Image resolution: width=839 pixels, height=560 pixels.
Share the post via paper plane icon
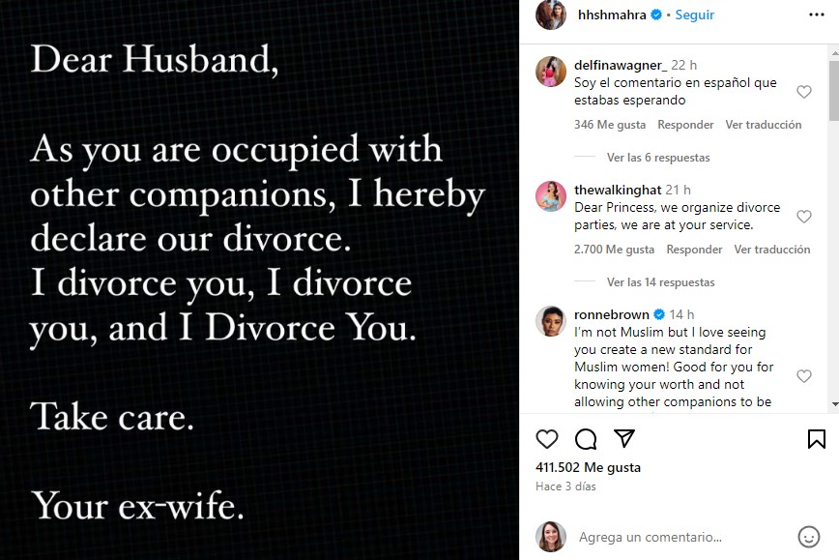pos(624,439)
